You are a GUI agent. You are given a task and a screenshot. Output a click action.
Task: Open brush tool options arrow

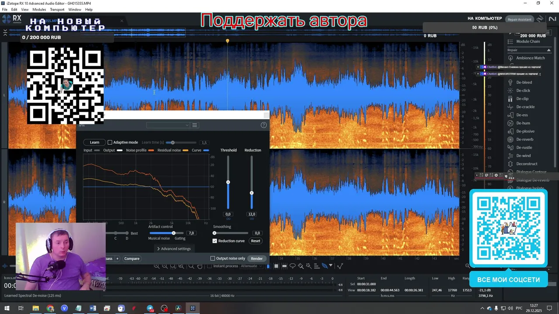(331, 266)
